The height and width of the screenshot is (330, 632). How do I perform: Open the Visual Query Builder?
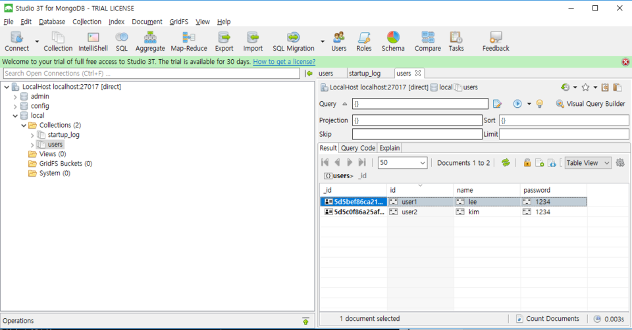591,104
